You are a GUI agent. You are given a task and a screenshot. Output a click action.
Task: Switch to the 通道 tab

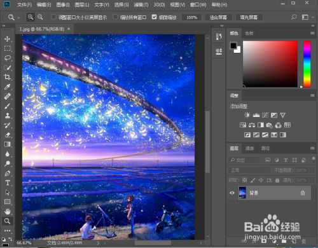pos(249,148)
